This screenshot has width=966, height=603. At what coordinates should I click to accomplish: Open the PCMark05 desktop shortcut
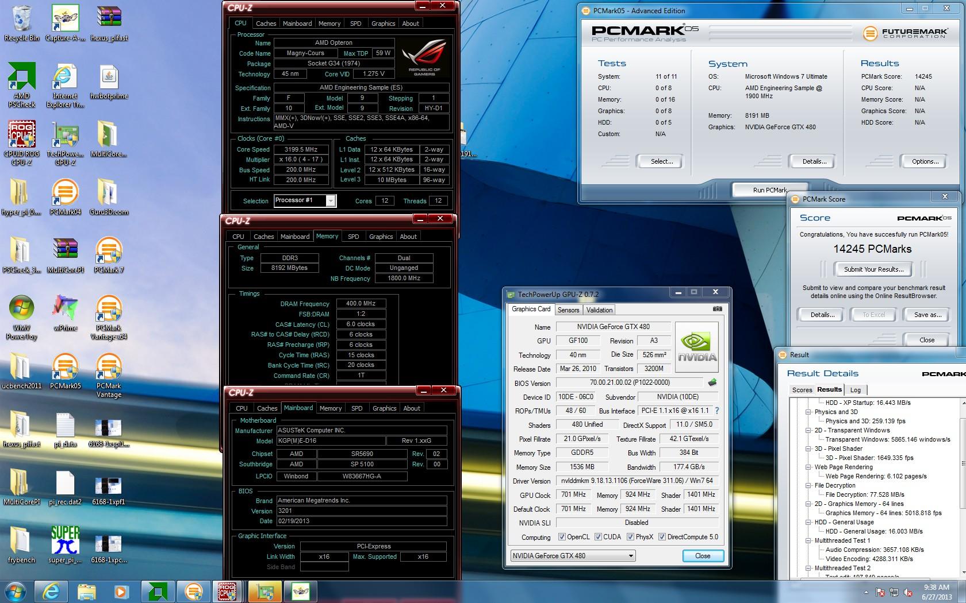tap(65, 371)
